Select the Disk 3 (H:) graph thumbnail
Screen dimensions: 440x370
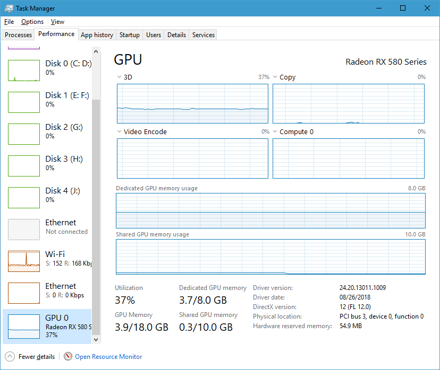click(x=24, y=166)
